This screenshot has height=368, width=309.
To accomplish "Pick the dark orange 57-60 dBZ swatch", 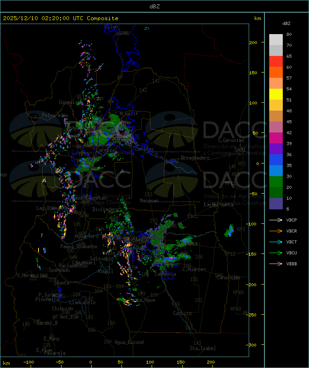I will pyautogui.click(x=276, y=73).
